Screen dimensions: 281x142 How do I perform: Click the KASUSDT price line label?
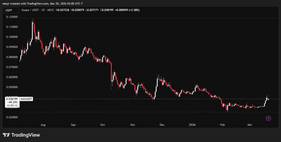tap(27, 99)
